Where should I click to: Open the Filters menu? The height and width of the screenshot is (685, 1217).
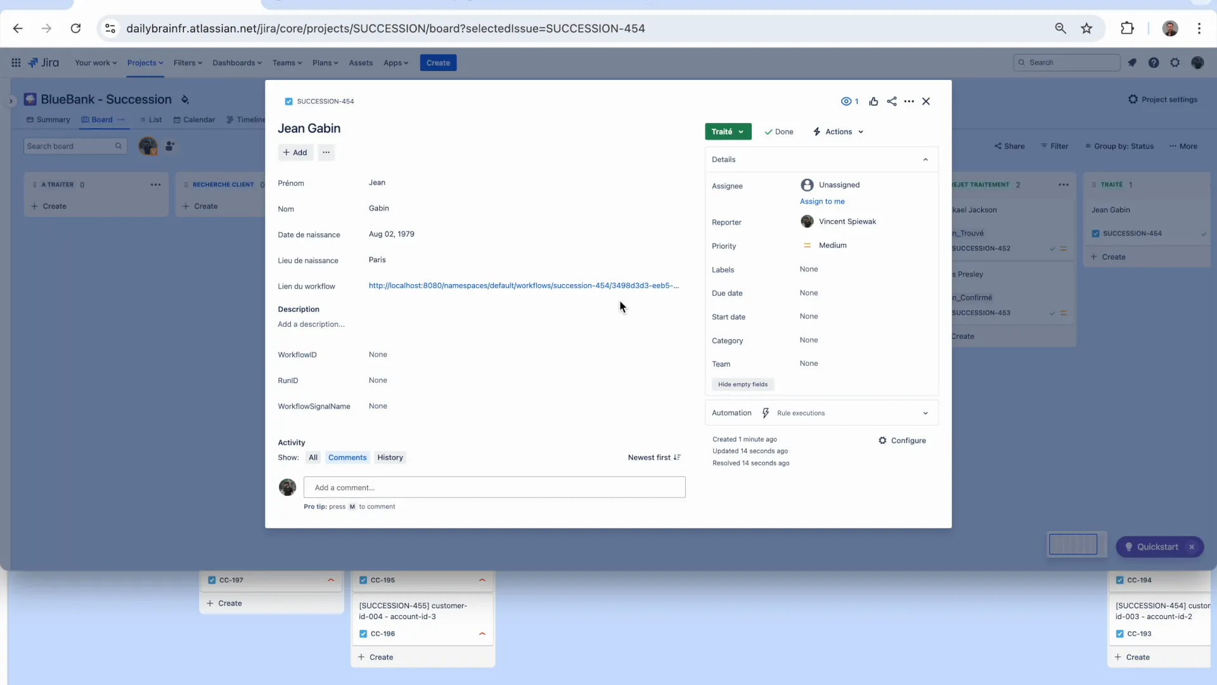point(188,63)
